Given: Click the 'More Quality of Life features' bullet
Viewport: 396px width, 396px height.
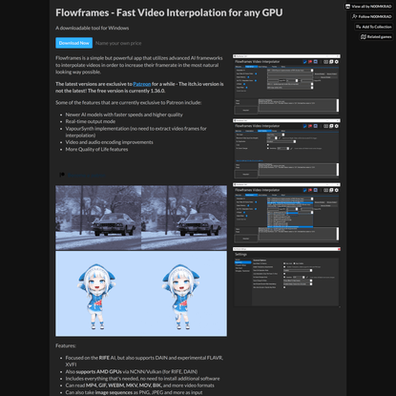Looking at the screenshot, I should (96, 149).
